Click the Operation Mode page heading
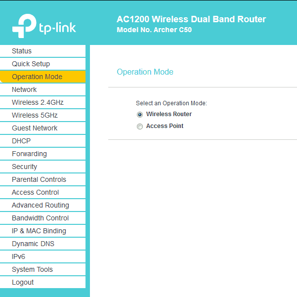 coord(145,72)
